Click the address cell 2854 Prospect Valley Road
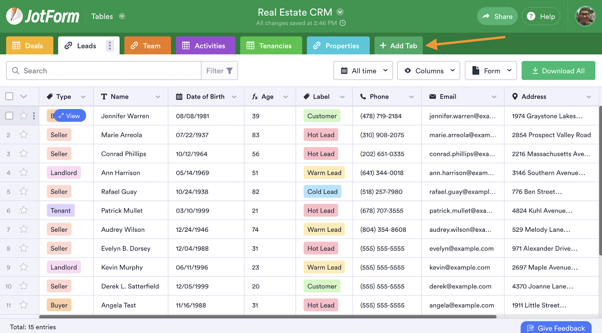The width and height of the screenshot is (602, 333). [x=551, y=135]
